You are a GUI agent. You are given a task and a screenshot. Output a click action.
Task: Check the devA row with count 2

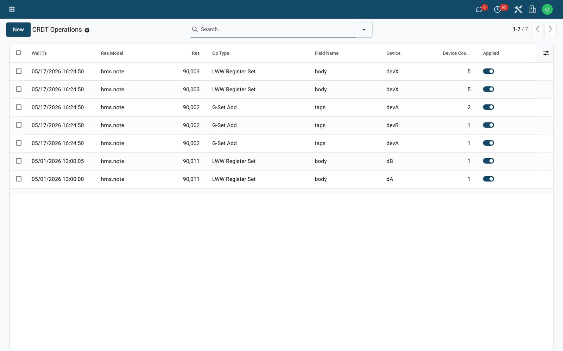19,107
